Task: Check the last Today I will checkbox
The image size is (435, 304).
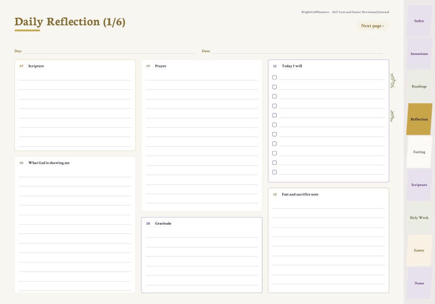Action: click(x=274, y=172)
